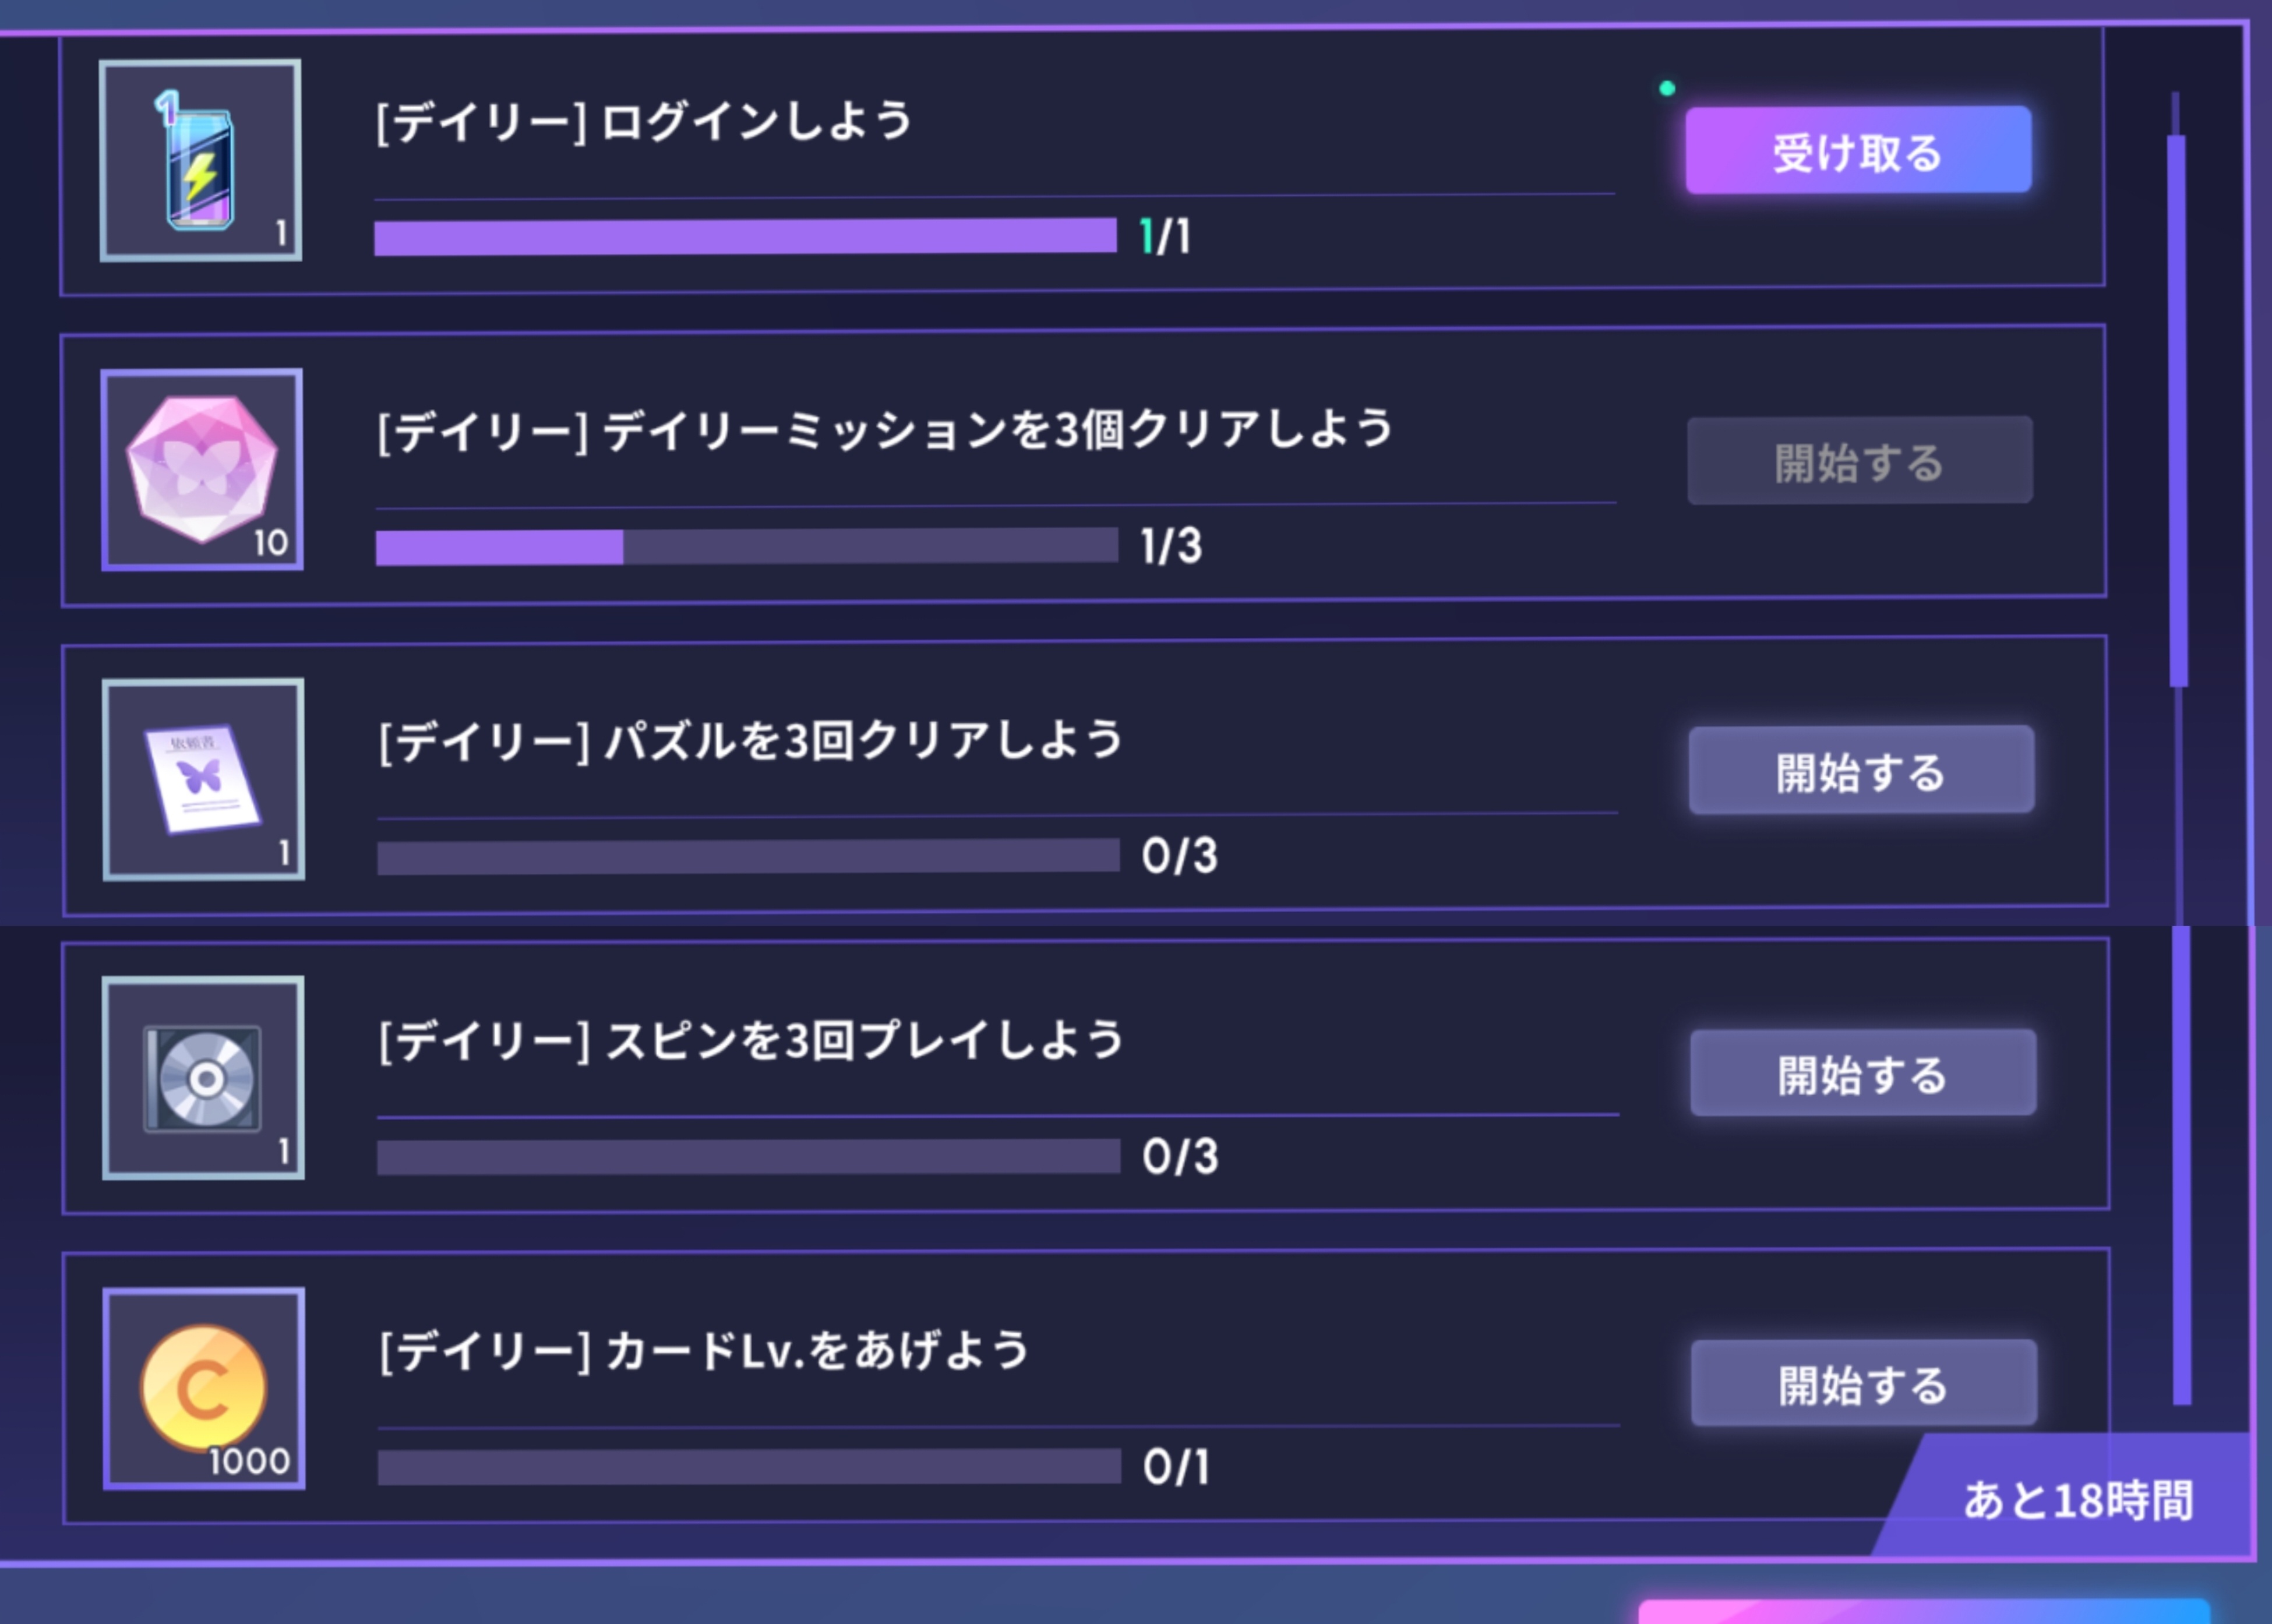2272x1624 pixels.
Task: Tap the green notification dot above 受け取る
Action: click(x=1667, y=88)
